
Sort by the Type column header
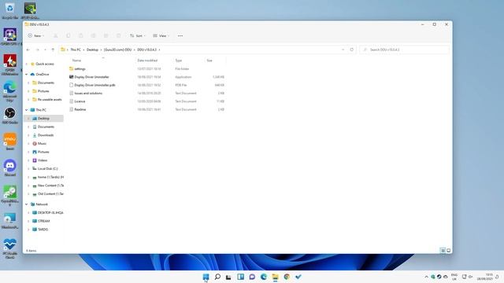179,61
